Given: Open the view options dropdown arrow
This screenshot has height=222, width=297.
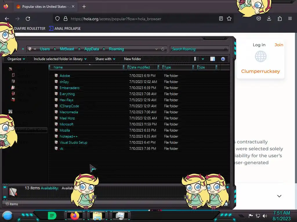Looking at the screenshot, I should pos(203,59).
